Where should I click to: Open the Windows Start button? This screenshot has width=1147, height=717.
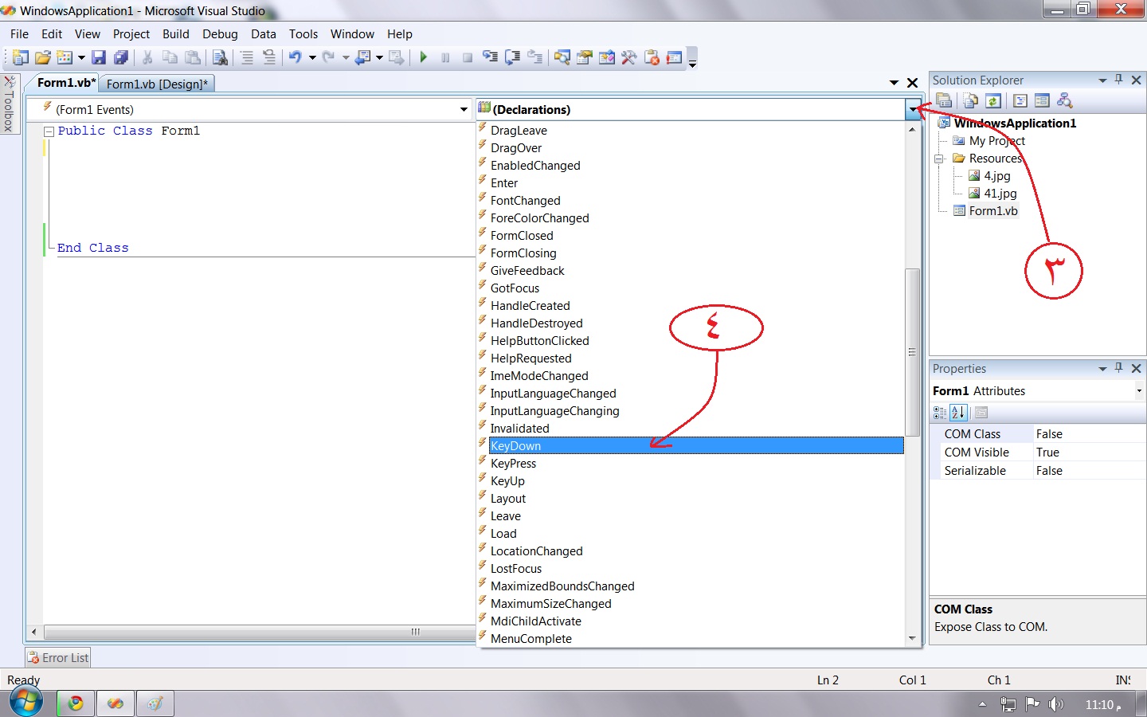26,702
